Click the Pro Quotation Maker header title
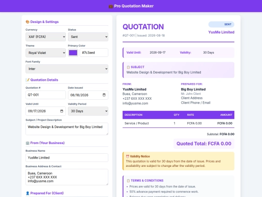This screenshot has height=197, width=262. tap(134, 6)
